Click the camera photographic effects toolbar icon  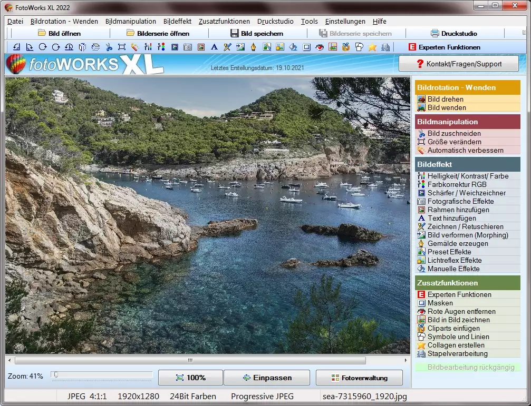click(x=188, y=47)
